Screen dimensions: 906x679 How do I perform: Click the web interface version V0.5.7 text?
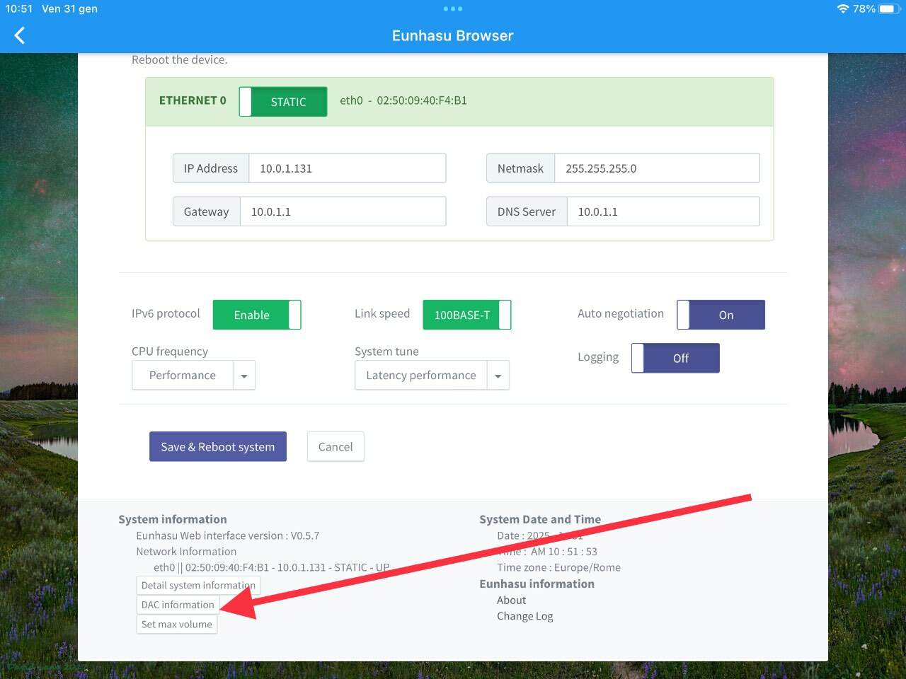pos(228,535)
